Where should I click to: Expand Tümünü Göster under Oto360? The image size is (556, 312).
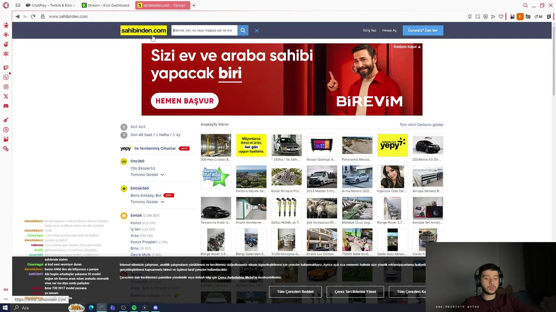point(147,175)
